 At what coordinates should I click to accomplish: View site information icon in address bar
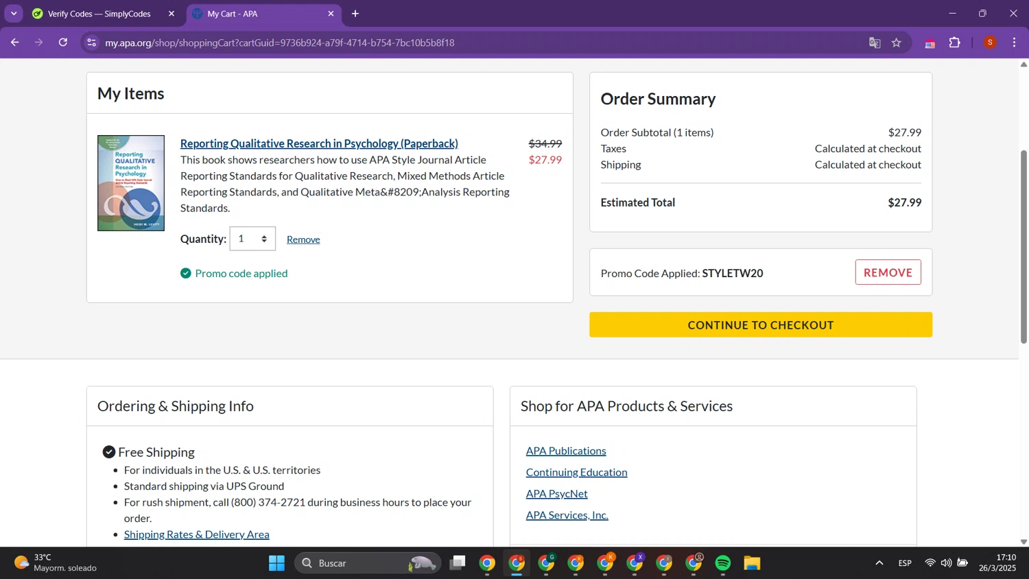pyautogui.click(x=91, y=43)
